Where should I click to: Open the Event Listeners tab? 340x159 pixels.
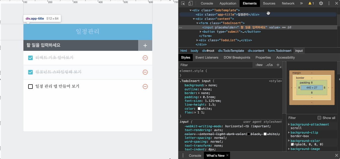click(207, 57)
